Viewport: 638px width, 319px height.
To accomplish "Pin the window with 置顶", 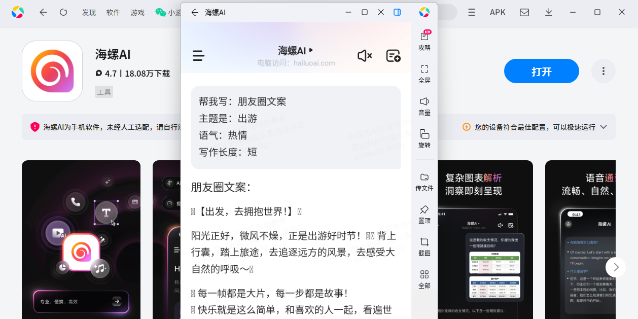I will pyautogui.click(x=424, y=214).
